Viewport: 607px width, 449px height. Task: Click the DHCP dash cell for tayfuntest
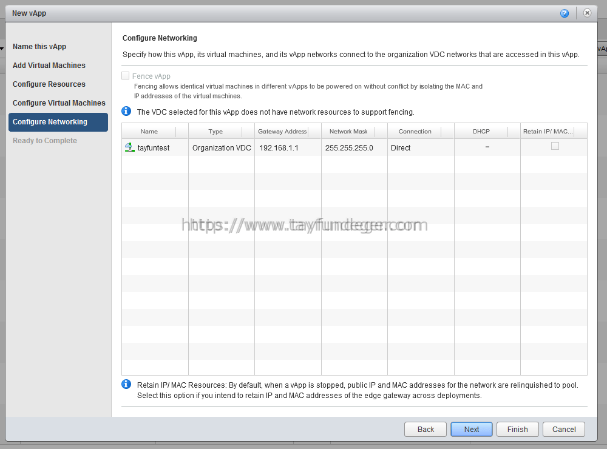coord(487,147)
